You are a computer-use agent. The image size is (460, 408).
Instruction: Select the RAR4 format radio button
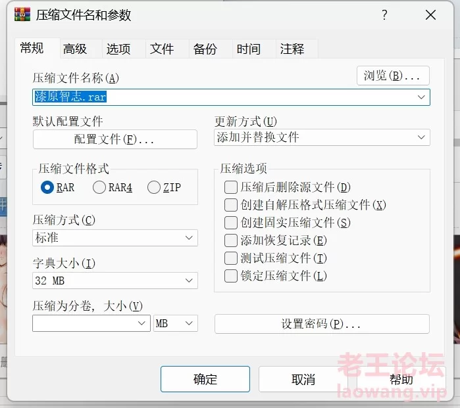pos(99,188)
